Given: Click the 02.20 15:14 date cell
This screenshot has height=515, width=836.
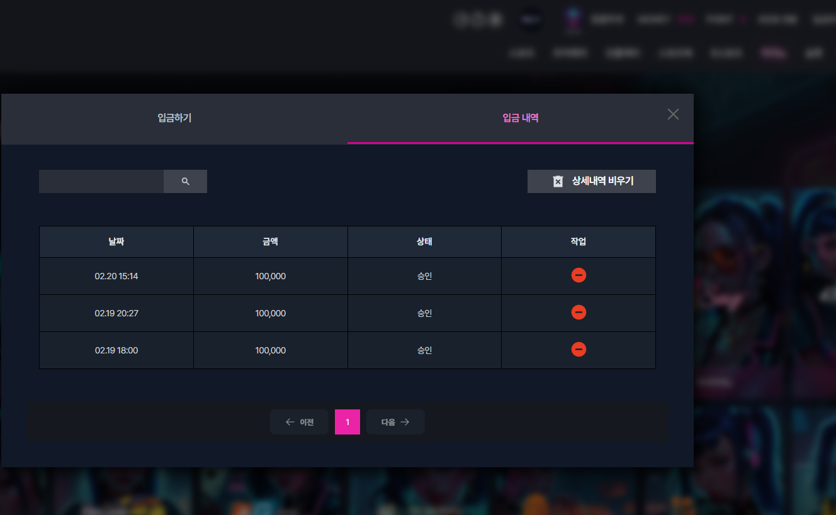Looking at the screenshot, I should (116, 276).
